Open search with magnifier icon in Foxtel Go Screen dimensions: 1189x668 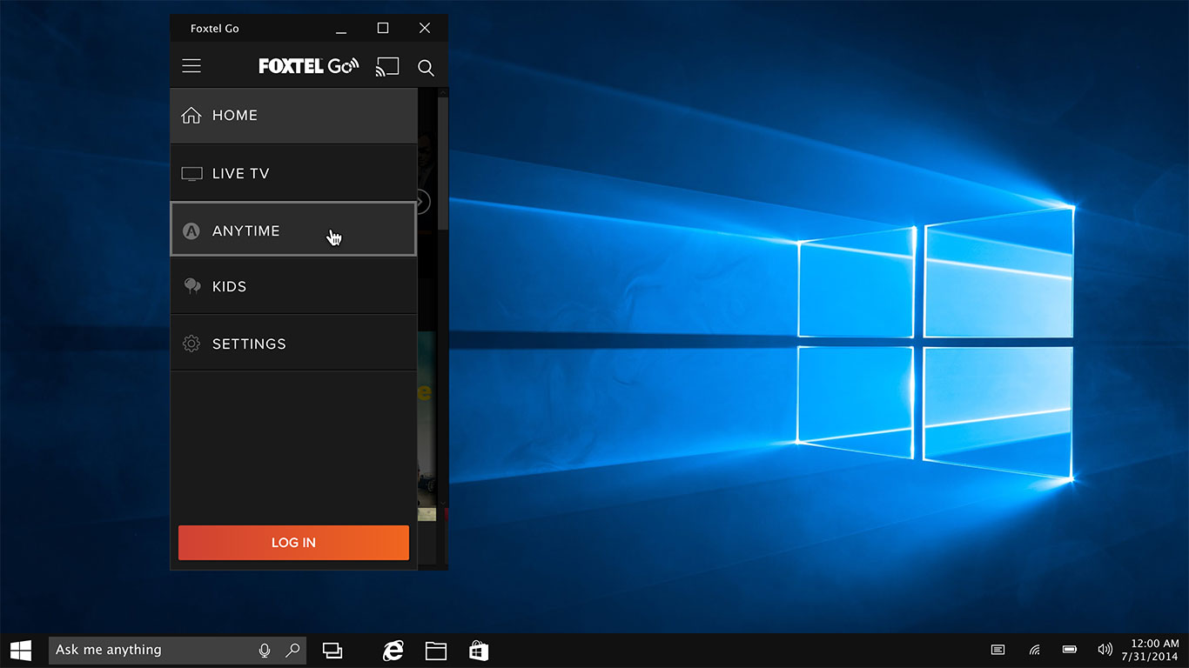[x=426, y=68]
